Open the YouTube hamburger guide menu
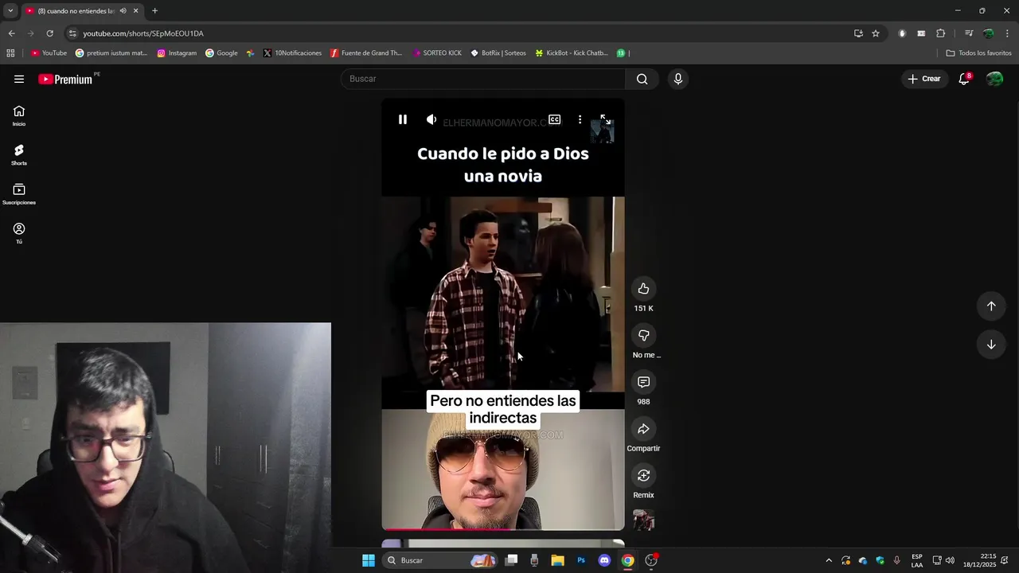Viewport: 1019px width, 573px height. (x=19, y=79)
